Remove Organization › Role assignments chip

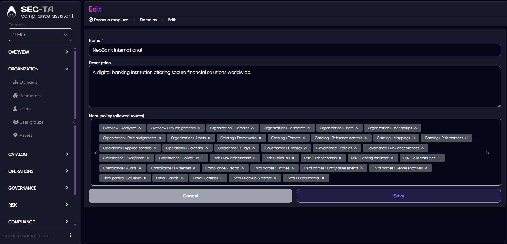coord(160,138)
